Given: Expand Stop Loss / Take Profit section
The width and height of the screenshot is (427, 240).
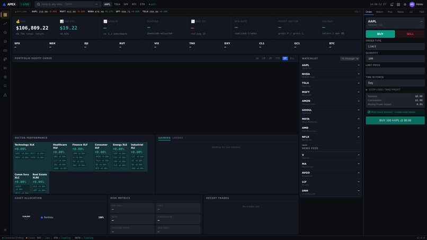Looking at the screenshot, I should [x=383, y=90].
